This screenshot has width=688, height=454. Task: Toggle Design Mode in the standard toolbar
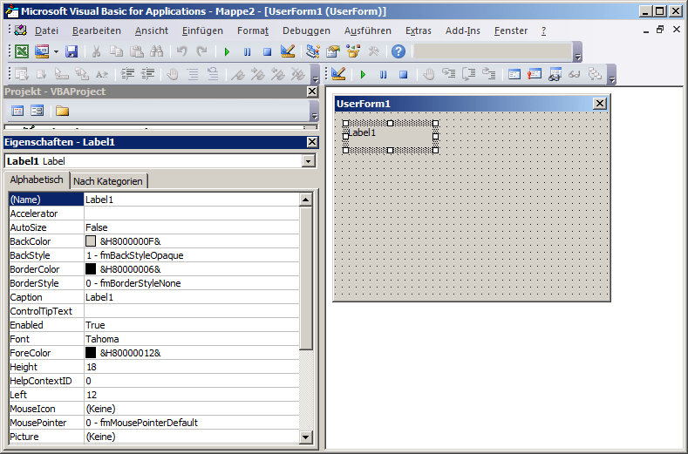(x=288, y=51)
